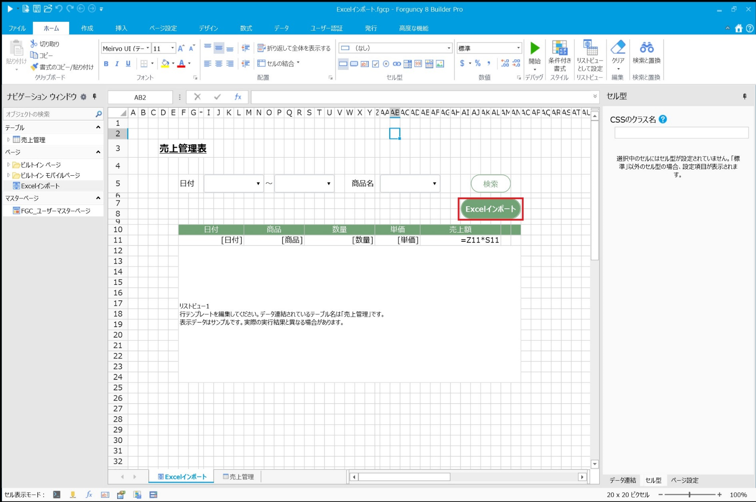This screenshot has height=502, width=756.
Task: Click the Excelインポート green button
Action: [x=490, y=209]
